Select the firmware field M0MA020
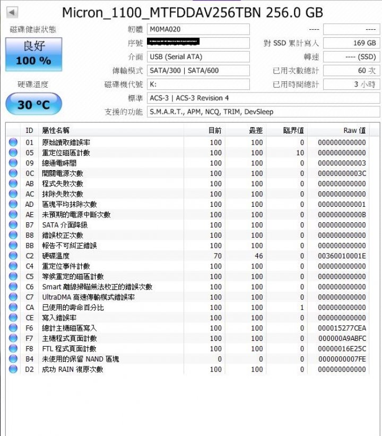Screen dimensions: 382x436 point(198,29)
